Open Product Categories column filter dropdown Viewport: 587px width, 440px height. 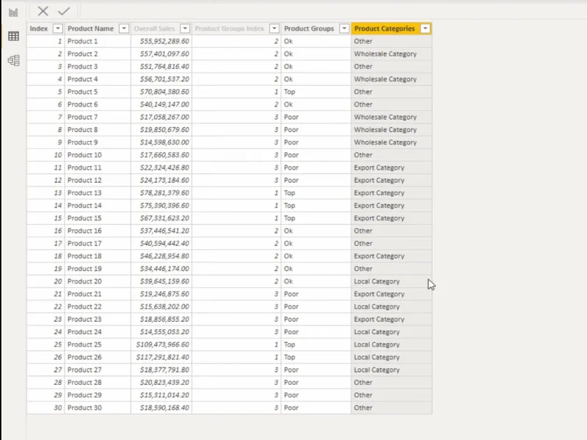(426, 29)
